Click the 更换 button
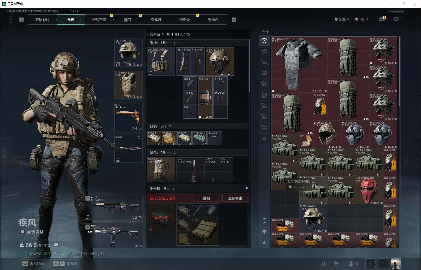Screen dimensions: 421x270 coord(206,198)
